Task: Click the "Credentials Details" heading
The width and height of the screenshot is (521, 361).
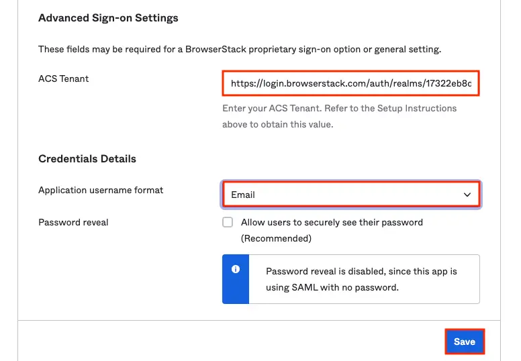Action: pyautogui.click(x=87, y=159)
